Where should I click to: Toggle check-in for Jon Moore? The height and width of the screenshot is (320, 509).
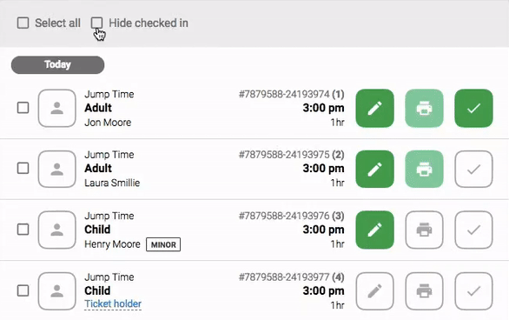pos(473,108)
